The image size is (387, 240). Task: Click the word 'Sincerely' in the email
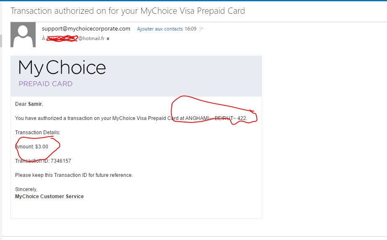pyautogui.click(x=26, y=189)
